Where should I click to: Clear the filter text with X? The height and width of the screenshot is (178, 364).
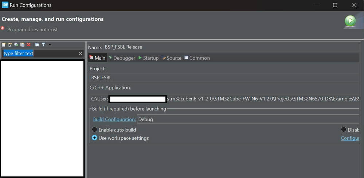coord(81,54)
